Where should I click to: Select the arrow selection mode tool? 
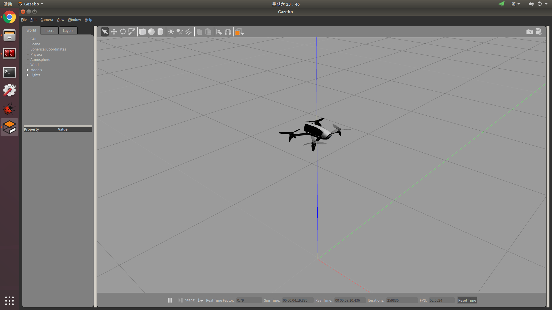(x=105, y=32)
